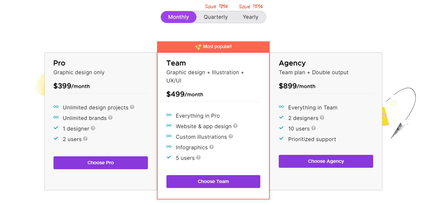Click help icon next to 10 users
Image resolution: width=439 pixels, height=205 pixels.
[313, 128]
